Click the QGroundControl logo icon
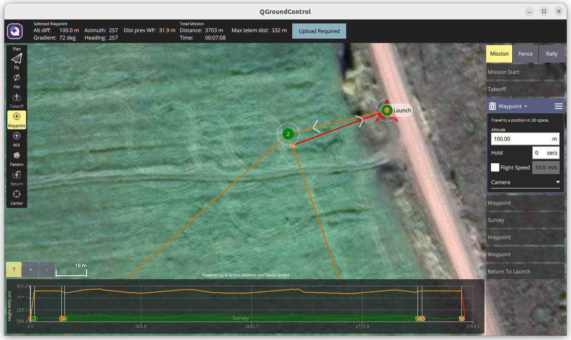Image resolution: width=571 pixels, height=340 pixels. tap(15, 31)
